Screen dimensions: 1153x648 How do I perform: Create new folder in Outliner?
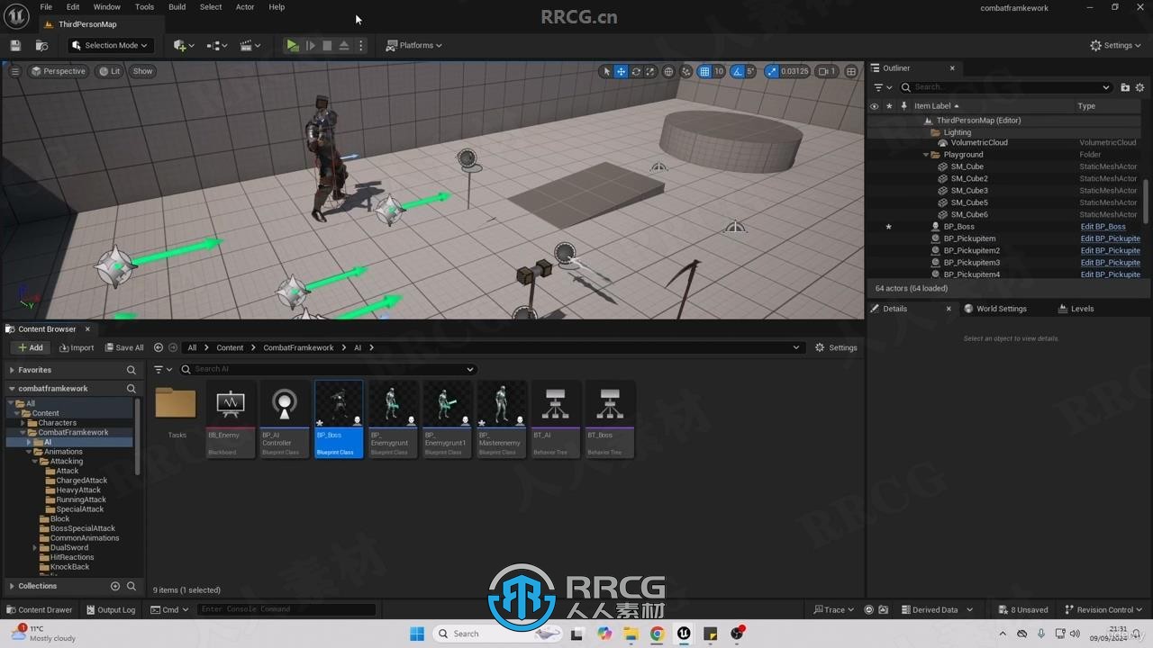[x=1125, y=87]
